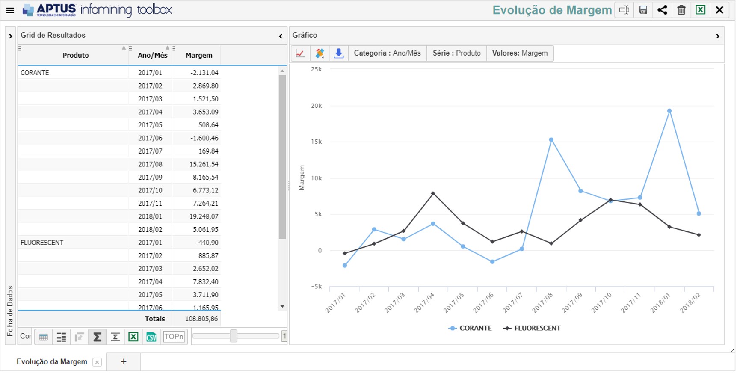The height and width of the screenshot is (373, 737).
Task: Click the trash icon to delete analysis
Action: click(681, 10)
